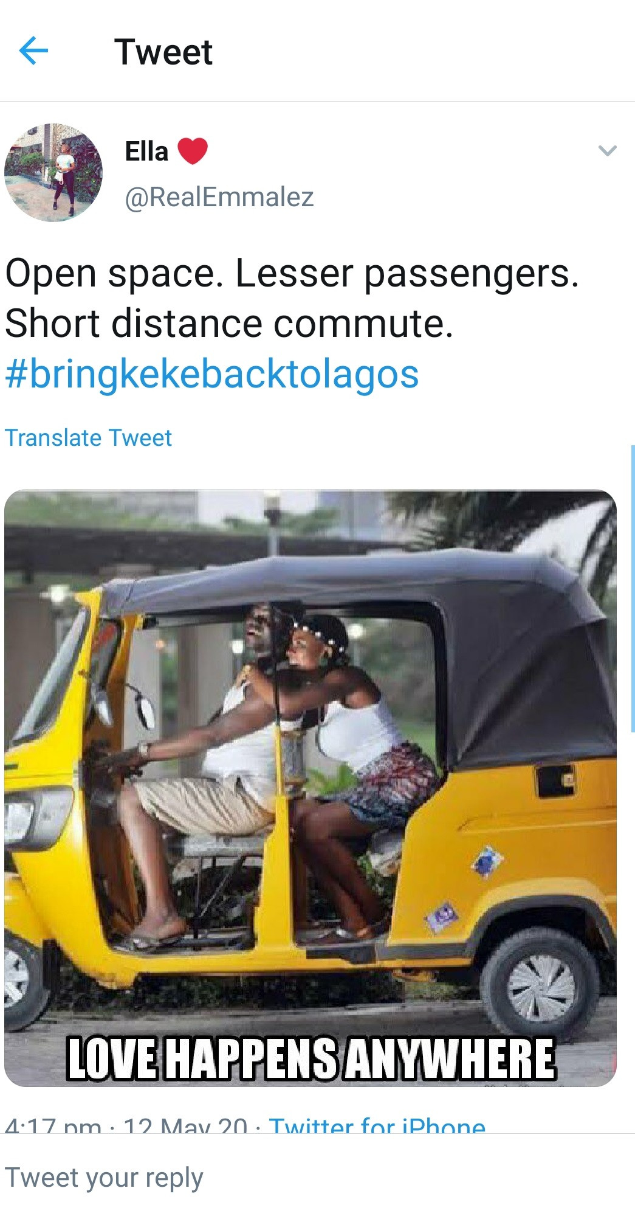
Task: Tap the back arrow icon
Action: (x=34, y=51)
